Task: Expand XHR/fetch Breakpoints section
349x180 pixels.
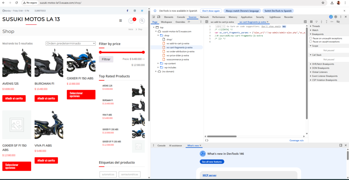Action: pyautogui.click(x=323, y=64)
